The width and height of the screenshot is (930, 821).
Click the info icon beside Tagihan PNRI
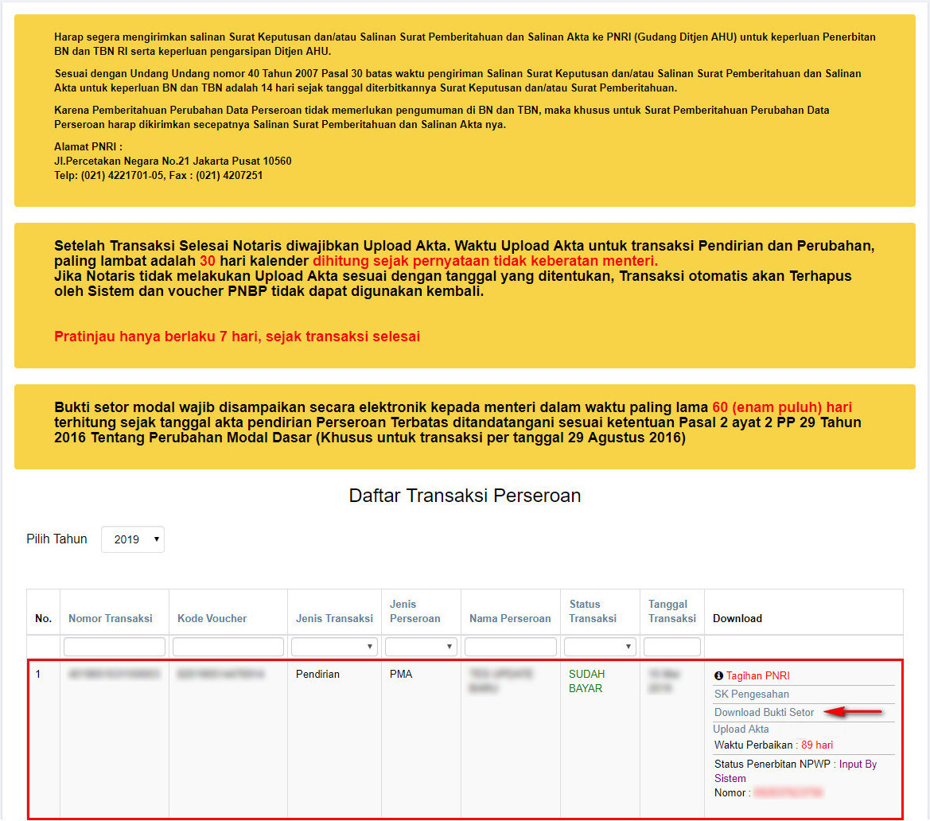pos(718,675)
